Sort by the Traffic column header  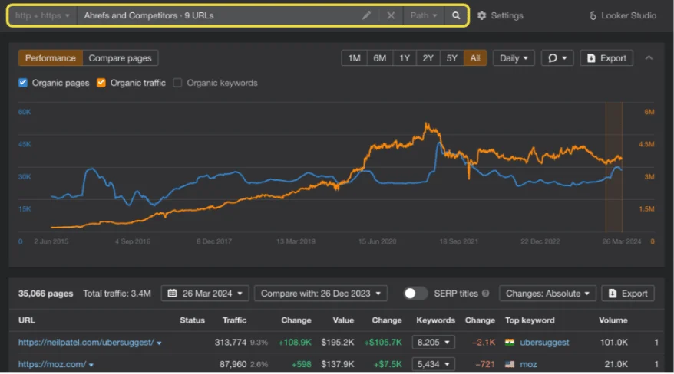click(x=234, y=320)
